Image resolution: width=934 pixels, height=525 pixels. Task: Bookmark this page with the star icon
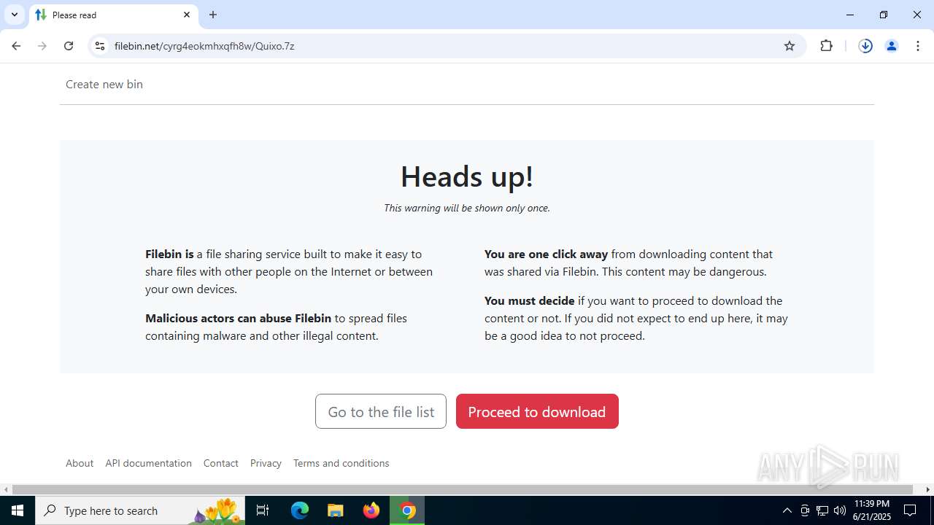(790, 46)
